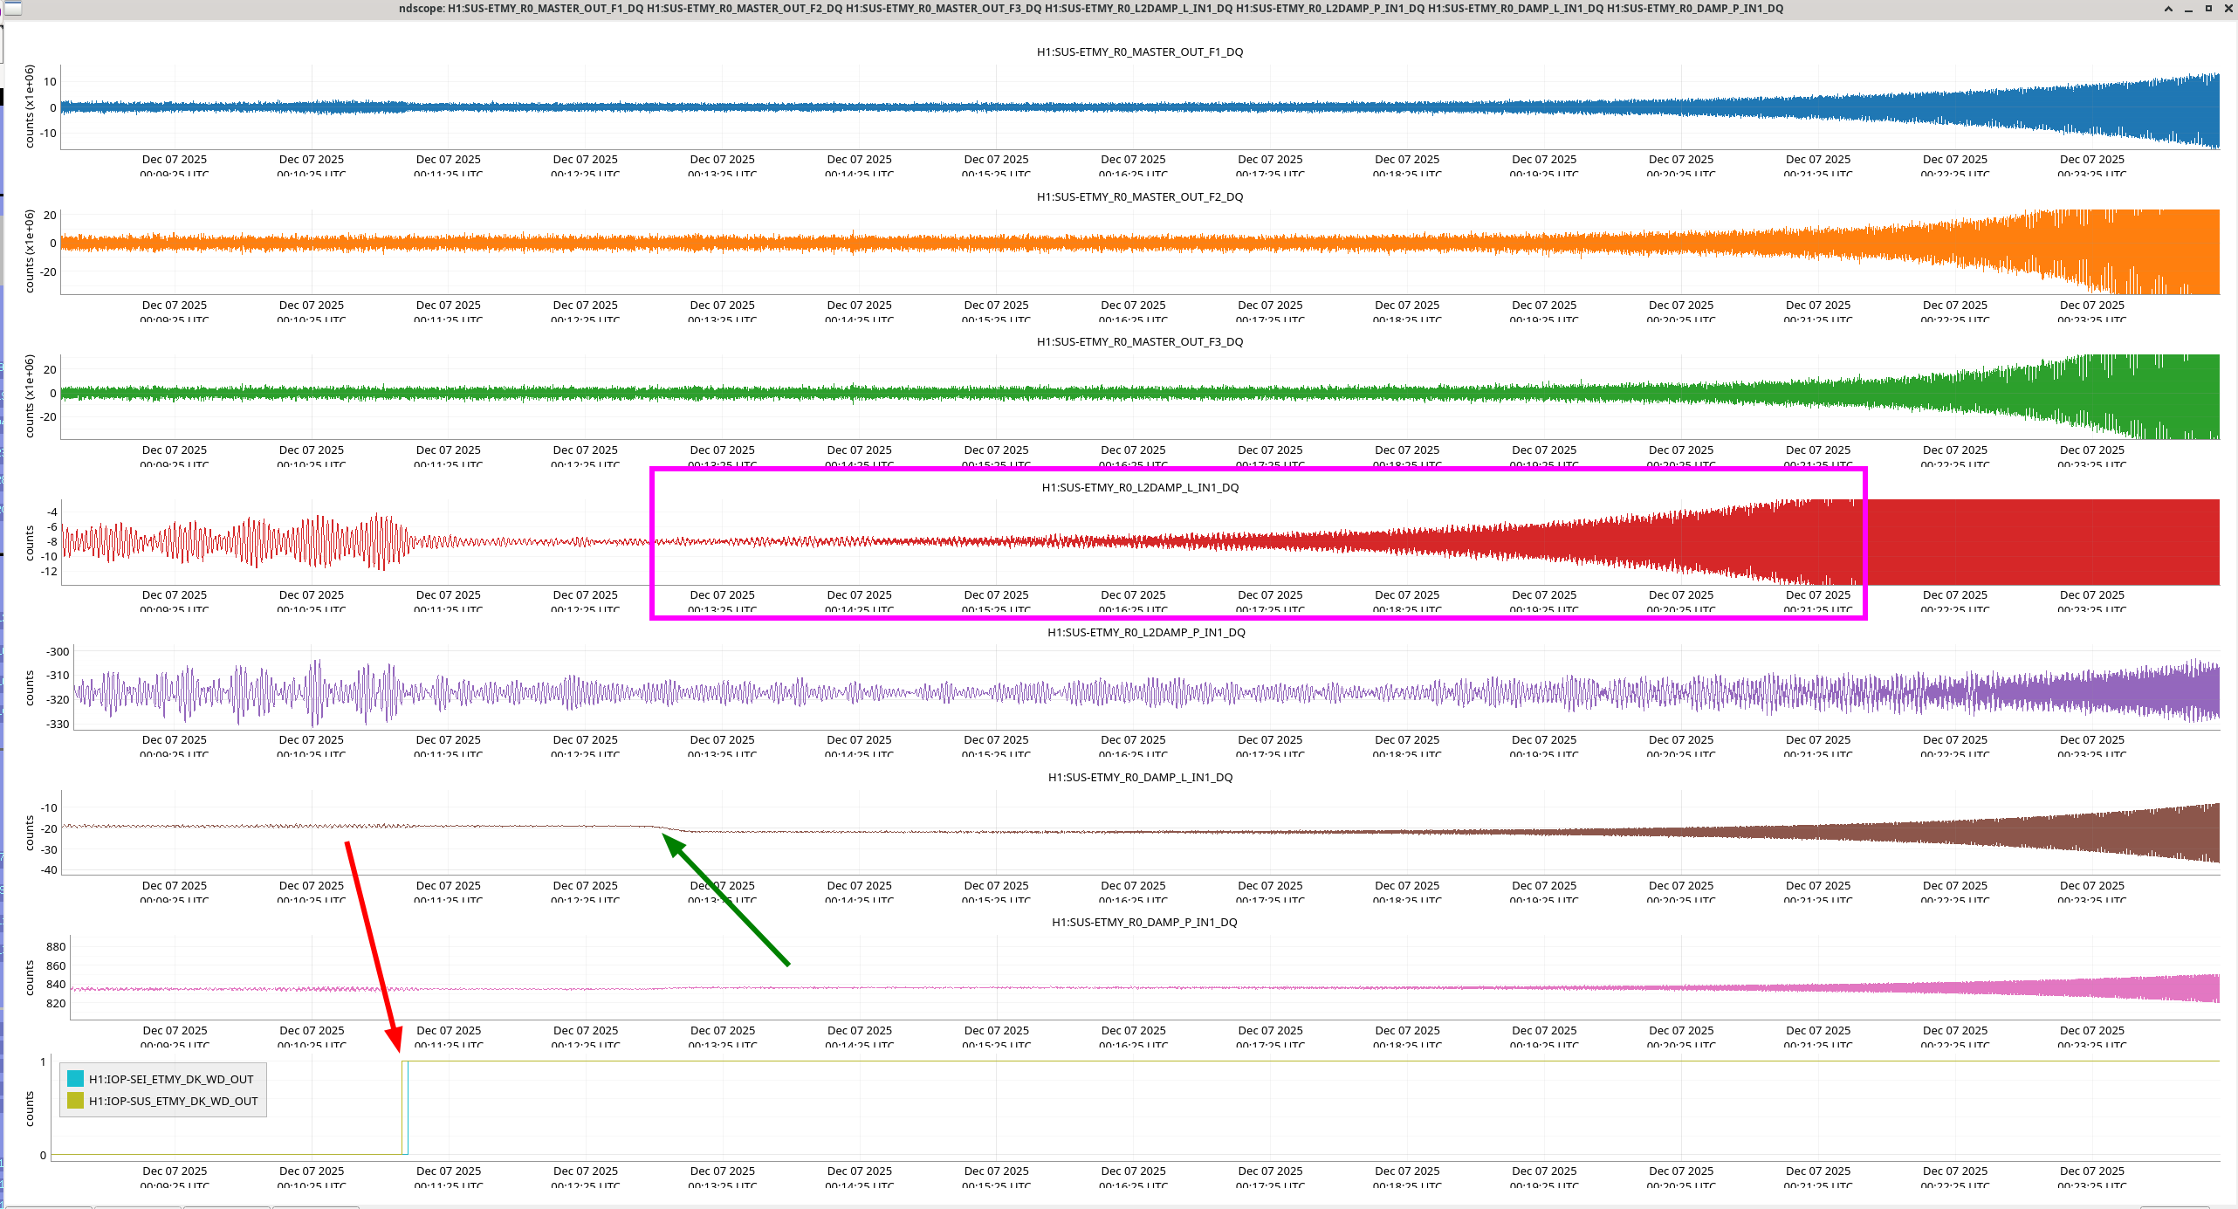Click the H1:SUS-ETMY_R0_DAMP_L_IN1_DQ plot title

pyautogui.click(x=1139, y=777)
